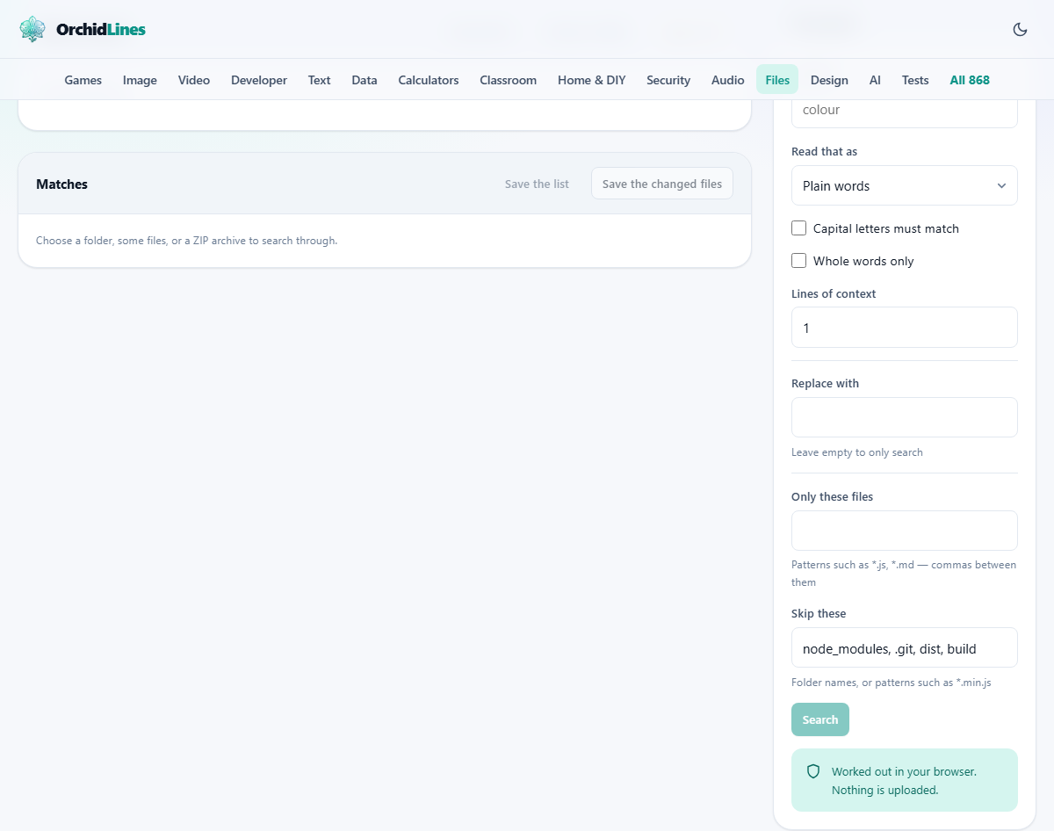
Task: Click the Skip these input field
Action: coord(905,647)
